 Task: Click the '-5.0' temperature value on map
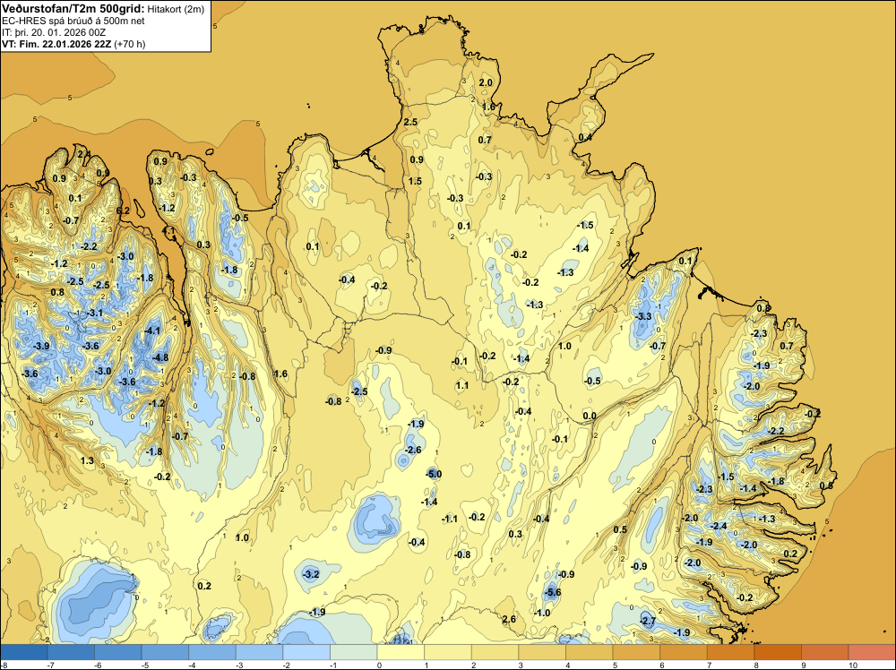tap(434, 474)
